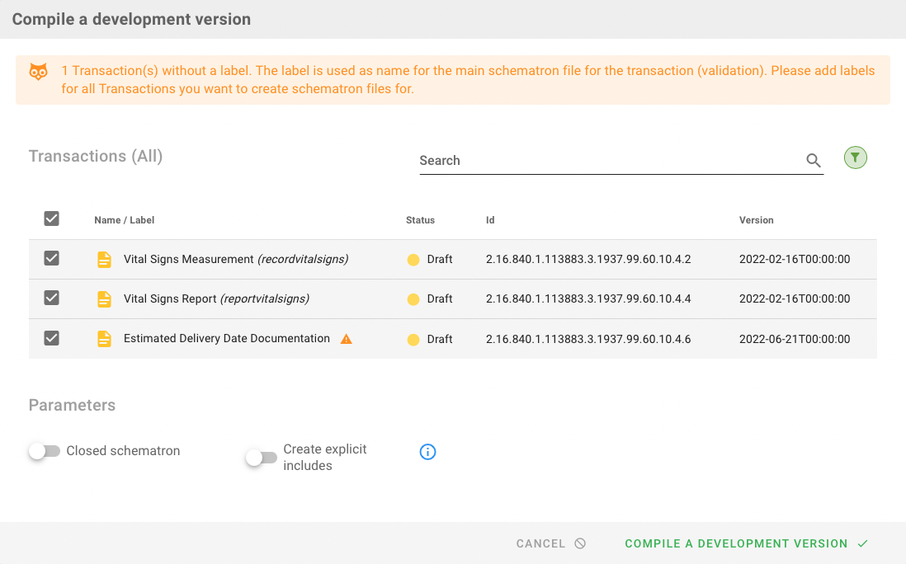Click the Estimated Delivery Date document icon
906x564 pixels.
(104, 339)
